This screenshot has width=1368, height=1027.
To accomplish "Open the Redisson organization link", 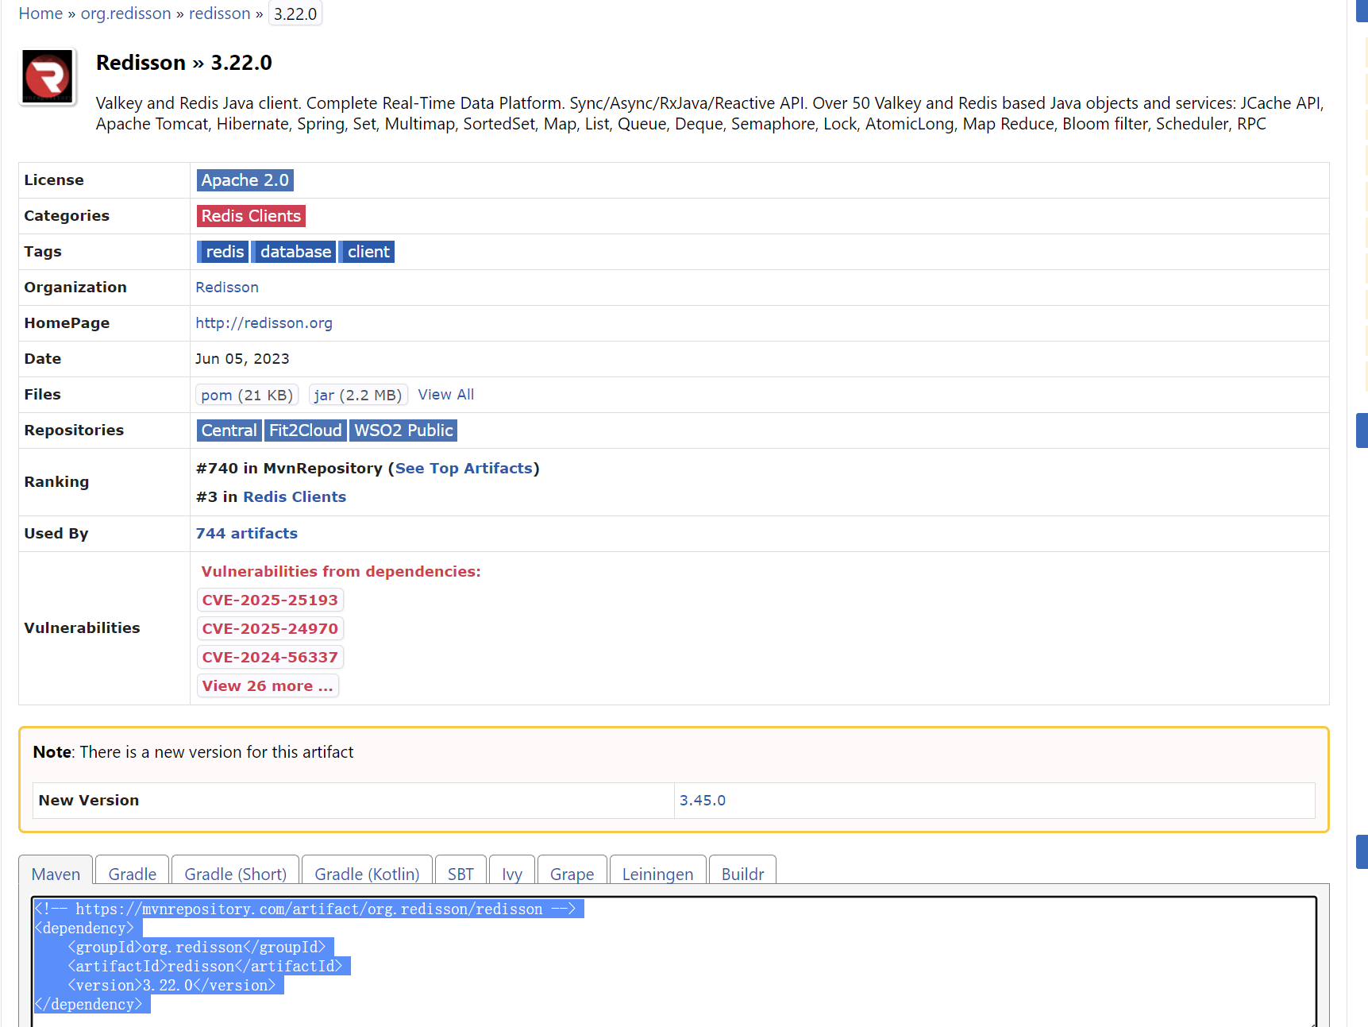I will pyautogui.click(x=227, y=288).
